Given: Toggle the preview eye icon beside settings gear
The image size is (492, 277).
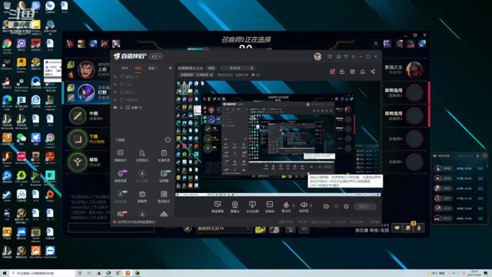Looking at the screenshot, I should (x=336, y=206).
